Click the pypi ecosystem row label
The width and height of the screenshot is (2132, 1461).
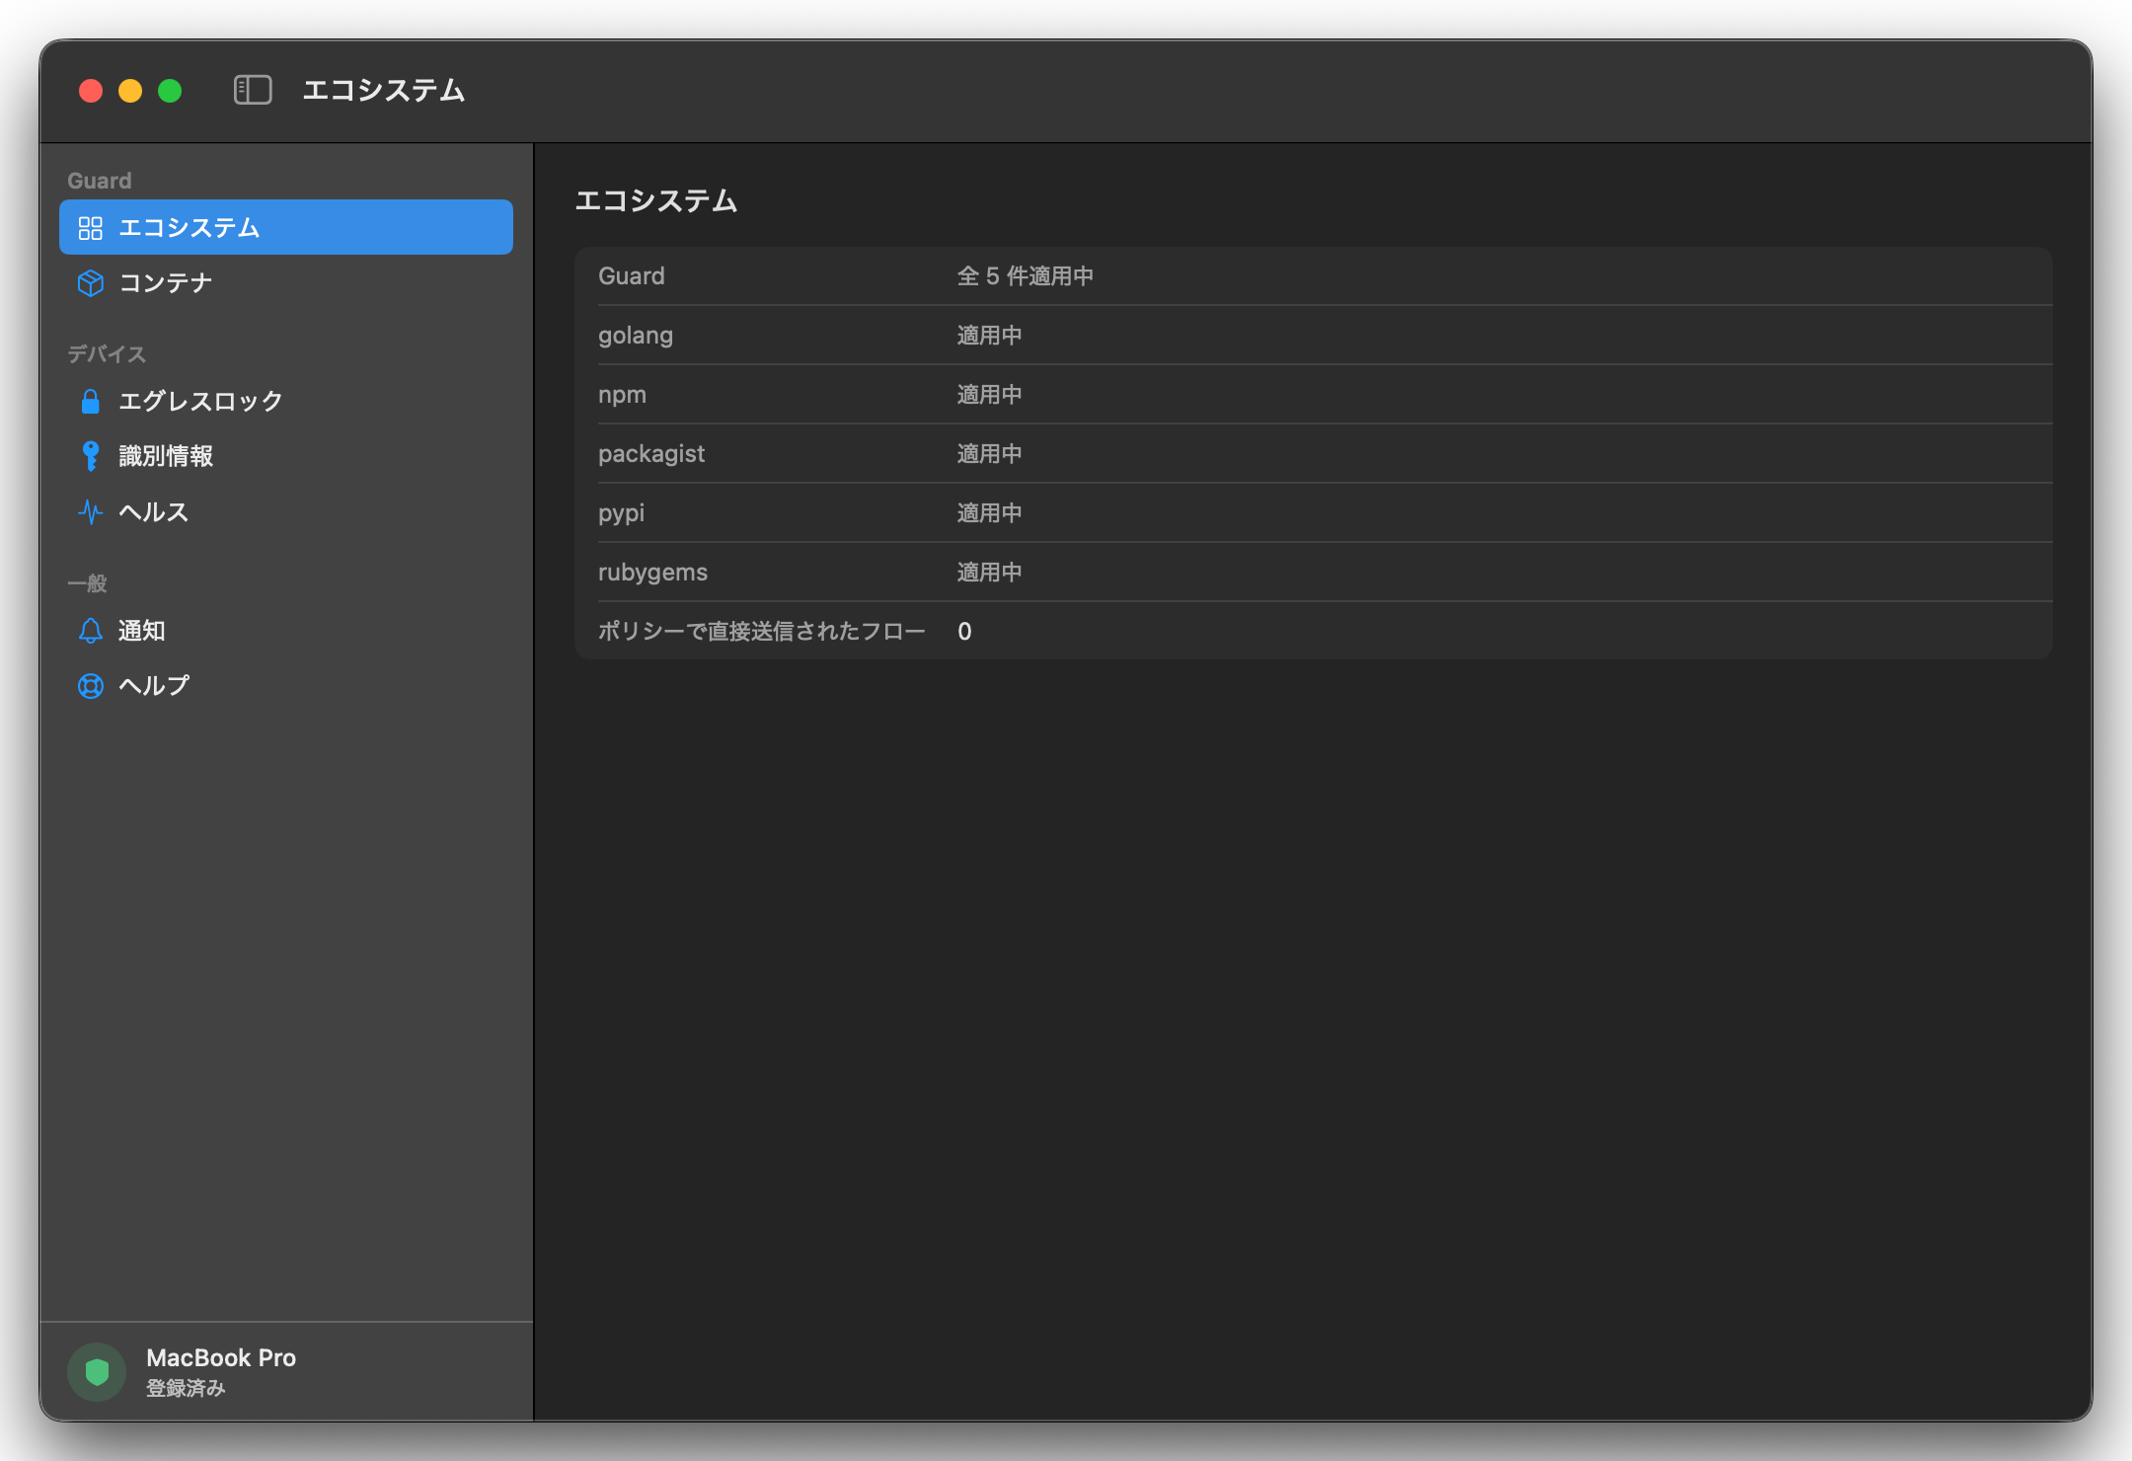point(621,513)
